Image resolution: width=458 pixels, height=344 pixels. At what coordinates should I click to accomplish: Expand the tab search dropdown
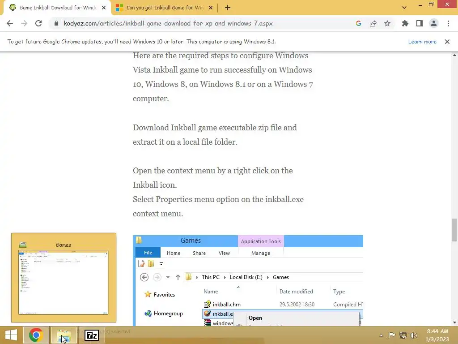coord(404,8)
